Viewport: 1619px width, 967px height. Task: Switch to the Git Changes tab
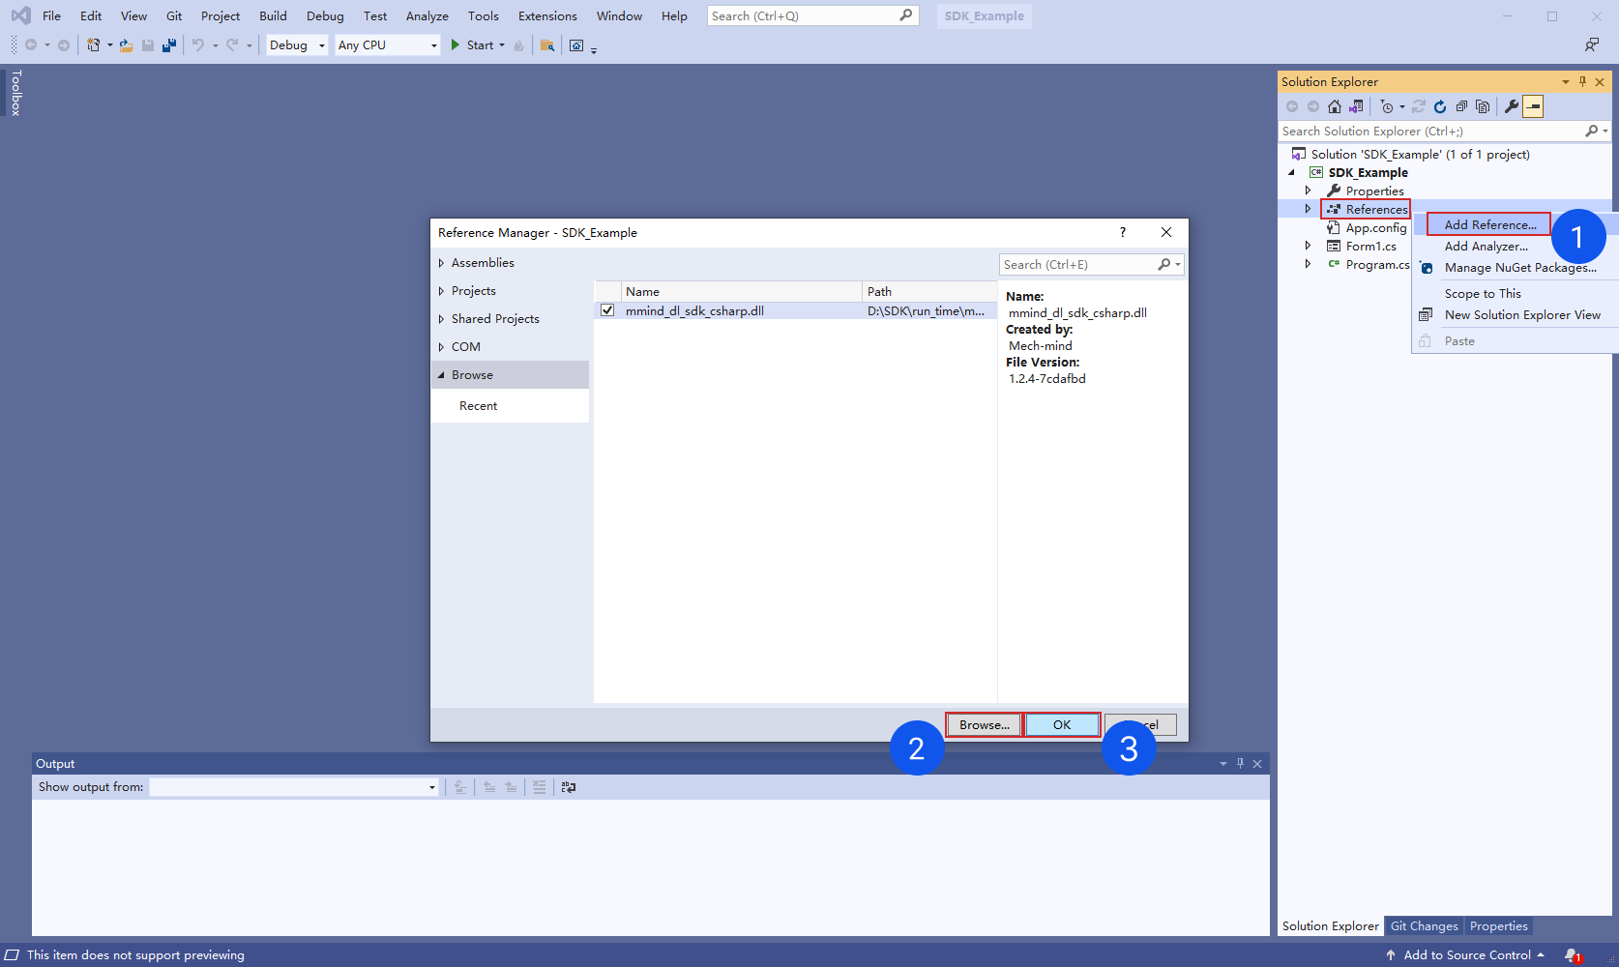1424,925
